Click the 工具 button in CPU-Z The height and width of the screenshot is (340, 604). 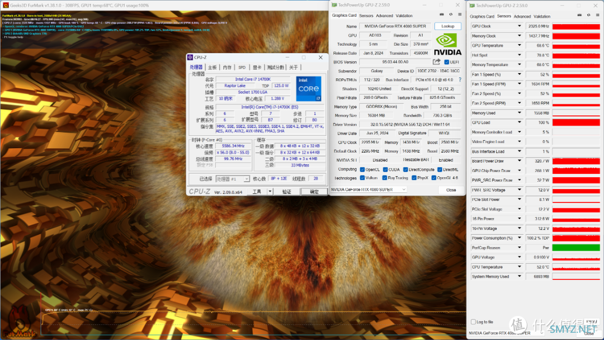pos(257,191)
